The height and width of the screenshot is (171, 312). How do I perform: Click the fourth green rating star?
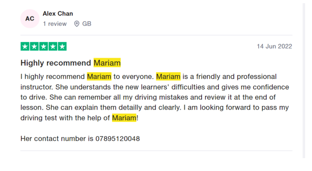coord(53,46)
